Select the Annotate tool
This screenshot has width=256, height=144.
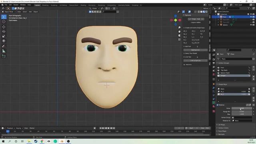pos(4,46)
